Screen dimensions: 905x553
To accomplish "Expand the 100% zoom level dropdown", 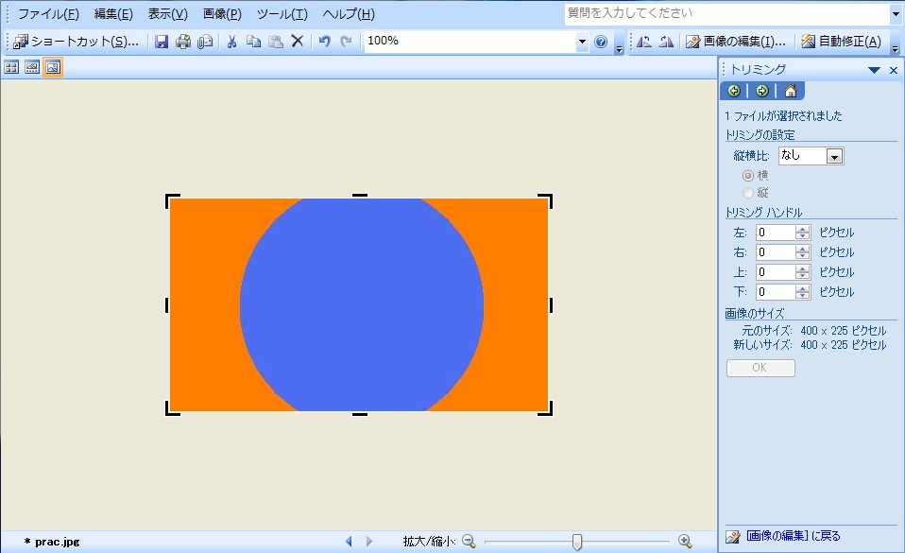I will point(582,42).
